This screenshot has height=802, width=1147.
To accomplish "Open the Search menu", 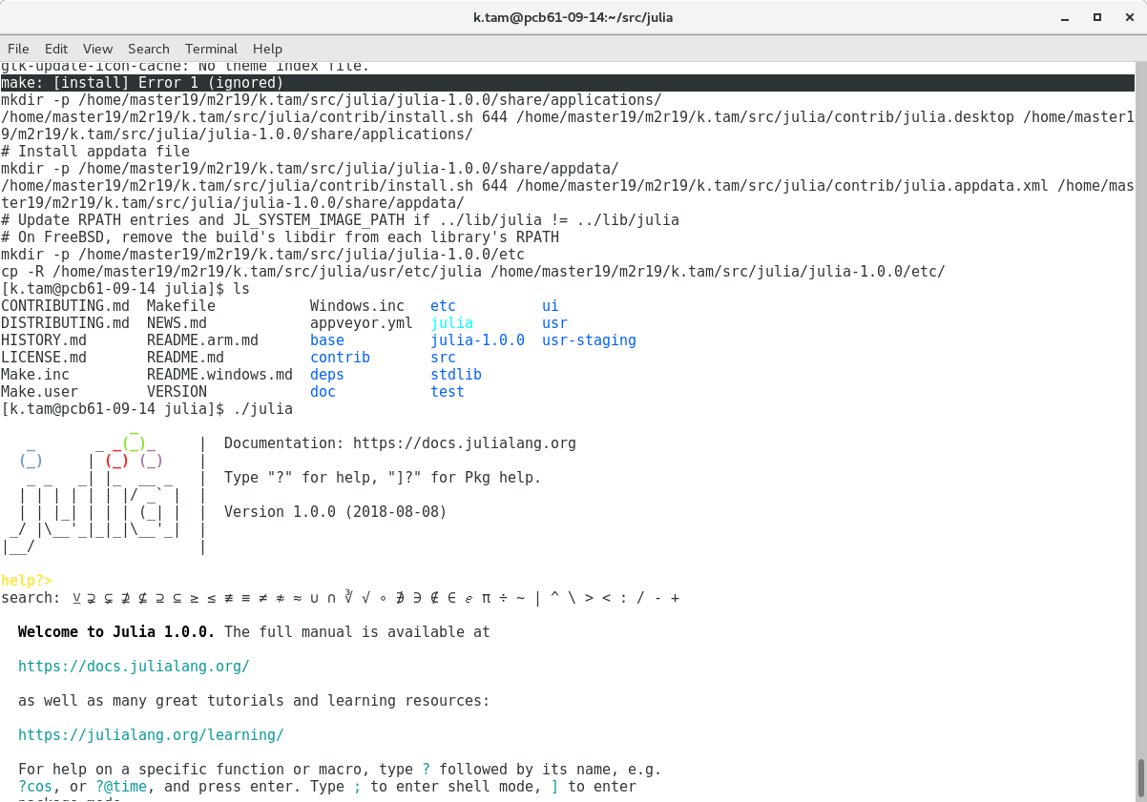I will (x=149, y=49).
